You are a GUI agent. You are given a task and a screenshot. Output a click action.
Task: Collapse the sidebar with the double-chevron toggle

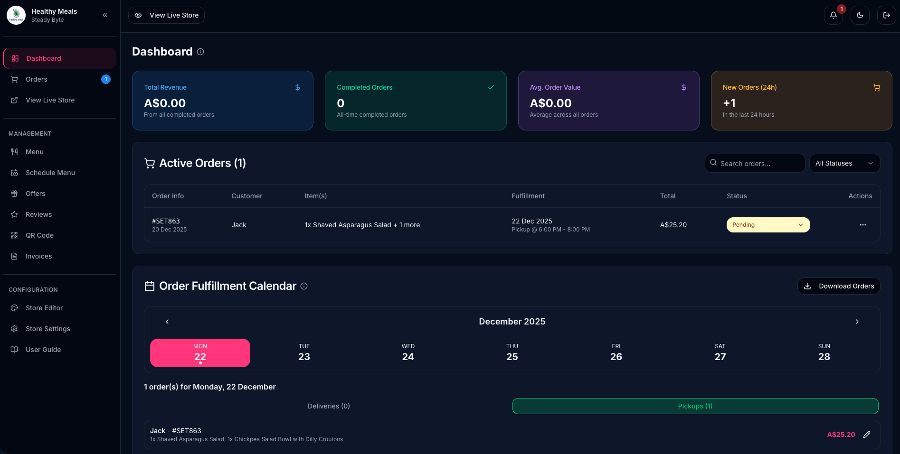(x=105, y=15)
